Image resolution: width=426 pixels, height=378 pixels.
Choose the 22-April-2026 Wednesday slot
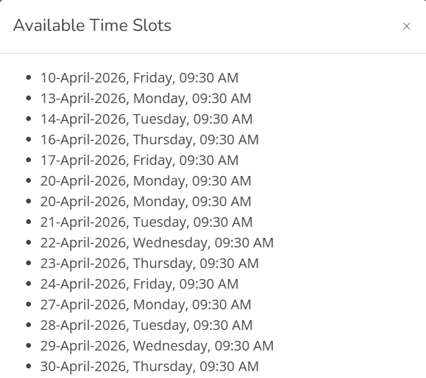pos(157,243)
